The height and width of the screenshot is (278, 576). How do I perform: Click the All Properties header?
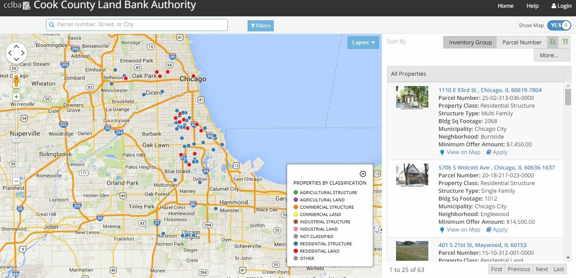coord(475,74)
